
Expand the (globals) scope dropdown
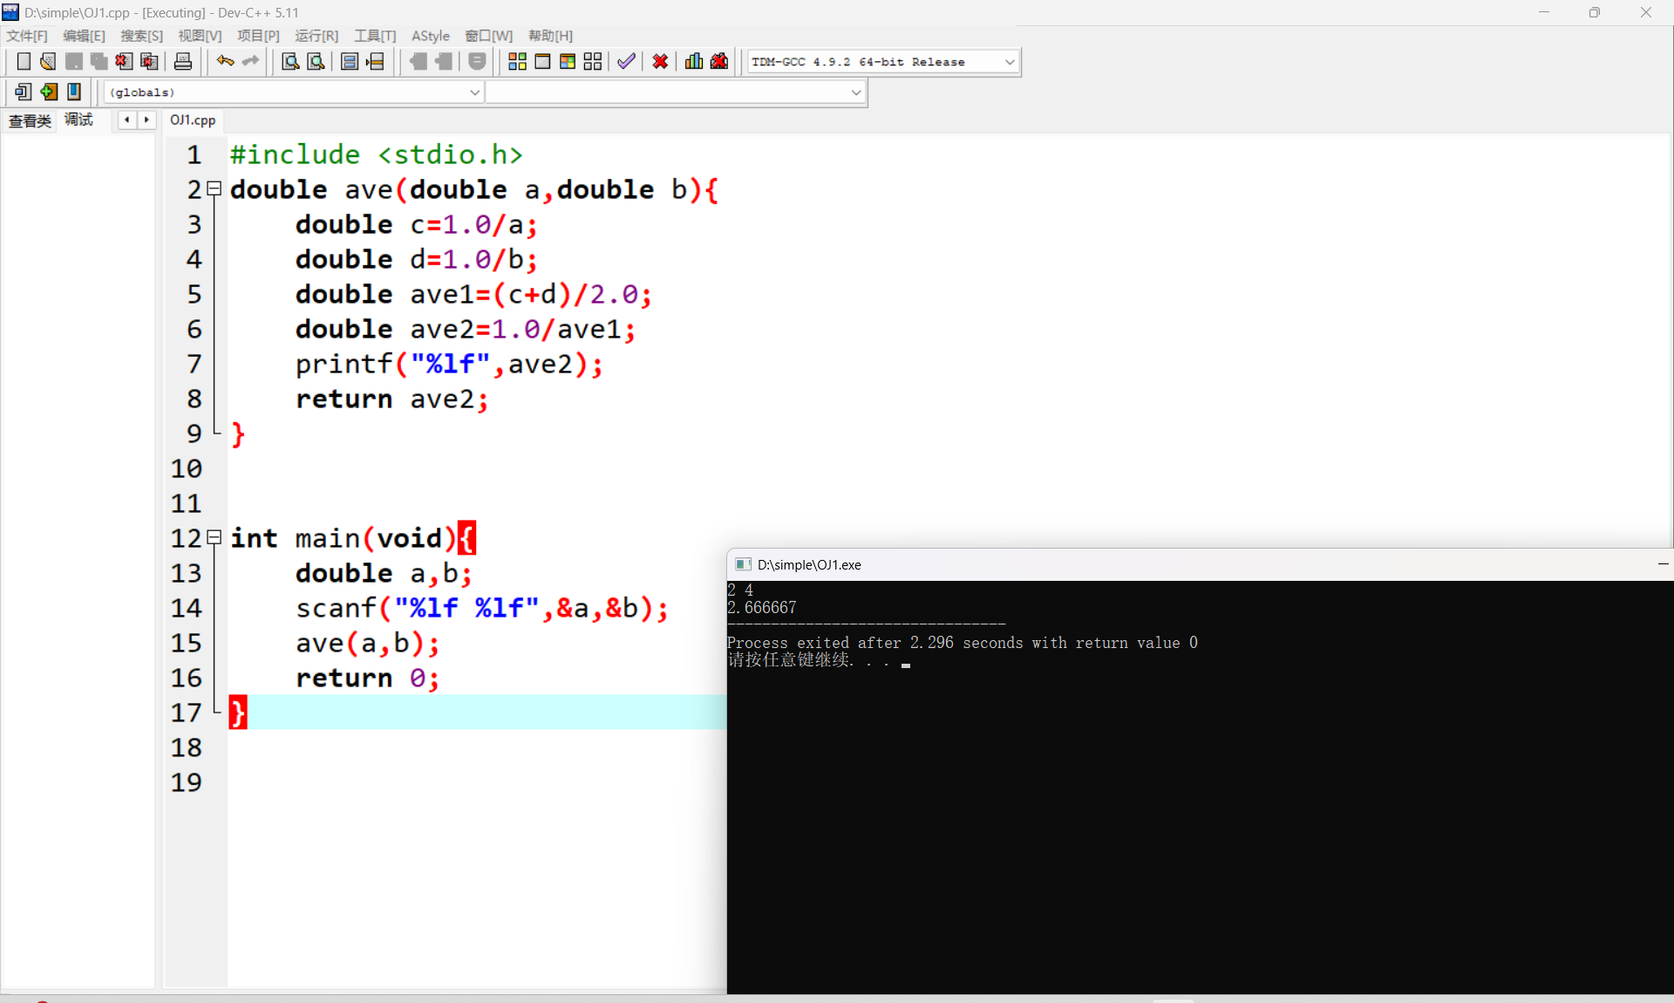coord(474,92)
